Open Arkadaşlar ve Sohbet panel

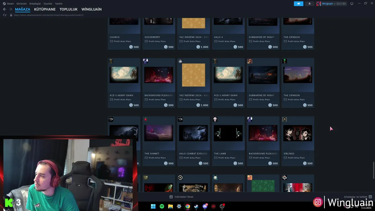[355, 197]
